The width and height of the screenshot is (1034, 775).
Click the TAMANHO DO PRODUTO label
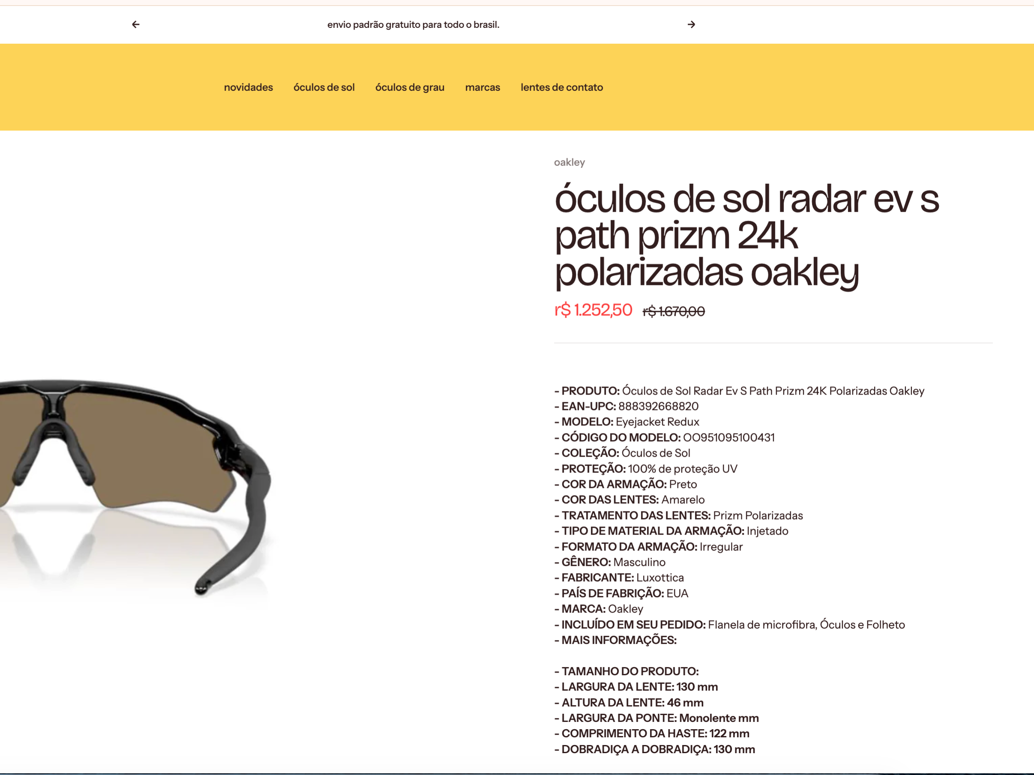click(626, 672)
